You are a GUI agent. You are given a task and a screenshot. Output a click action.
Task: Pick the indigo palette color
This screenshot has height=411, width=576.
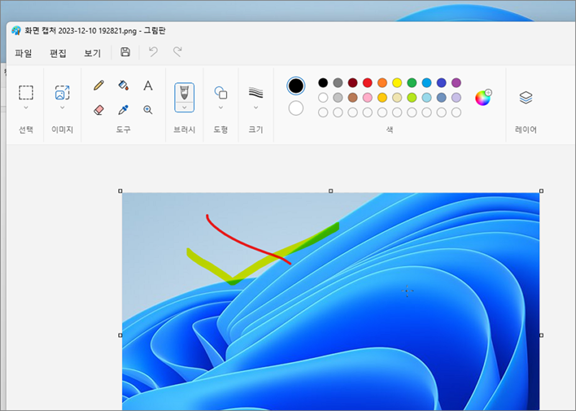[441, 83]
